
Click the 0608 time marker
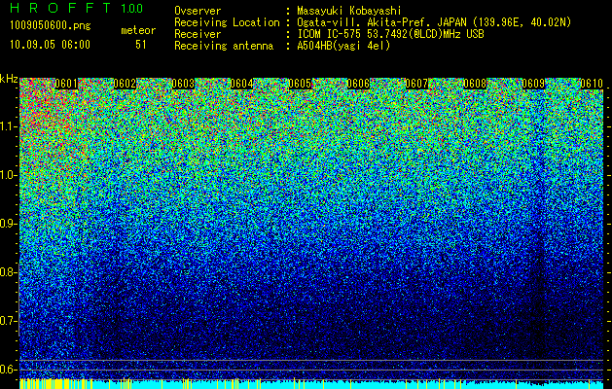point(475,84)
